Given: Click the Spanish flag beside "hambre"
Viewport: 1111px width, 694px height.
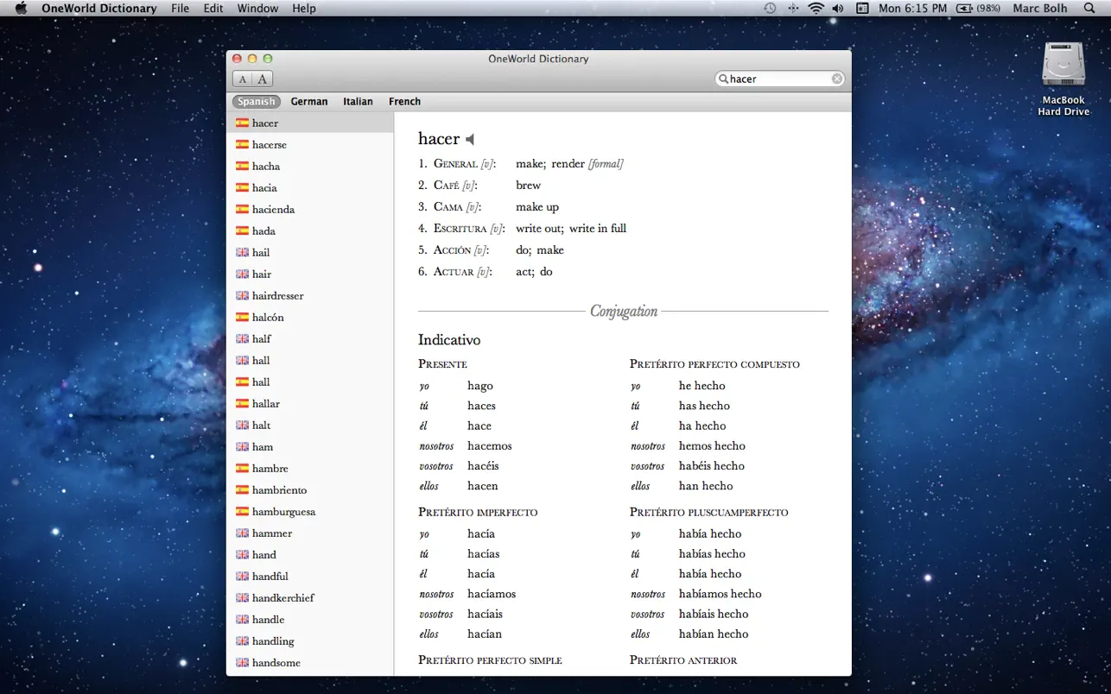Looking at the screenshot, I should point(241,468).
